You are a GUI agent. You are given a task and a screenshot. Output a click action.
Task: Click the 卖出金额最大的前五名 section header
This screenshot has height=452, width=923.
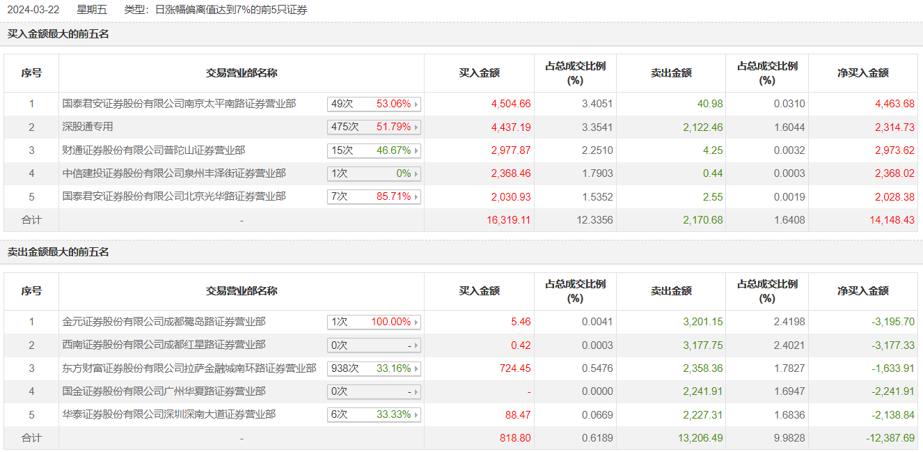(x=58, y=252)
